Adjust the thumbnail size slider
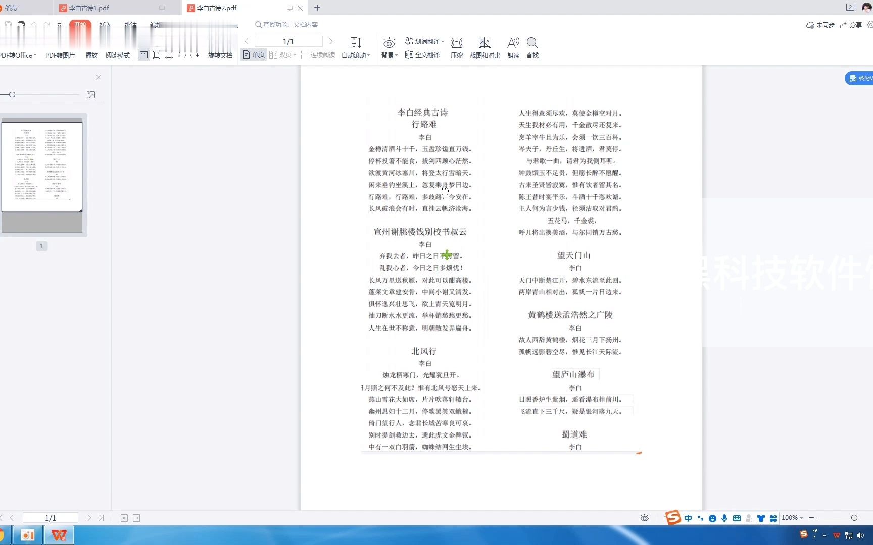873x545 pixels. (x=12, y=94)
